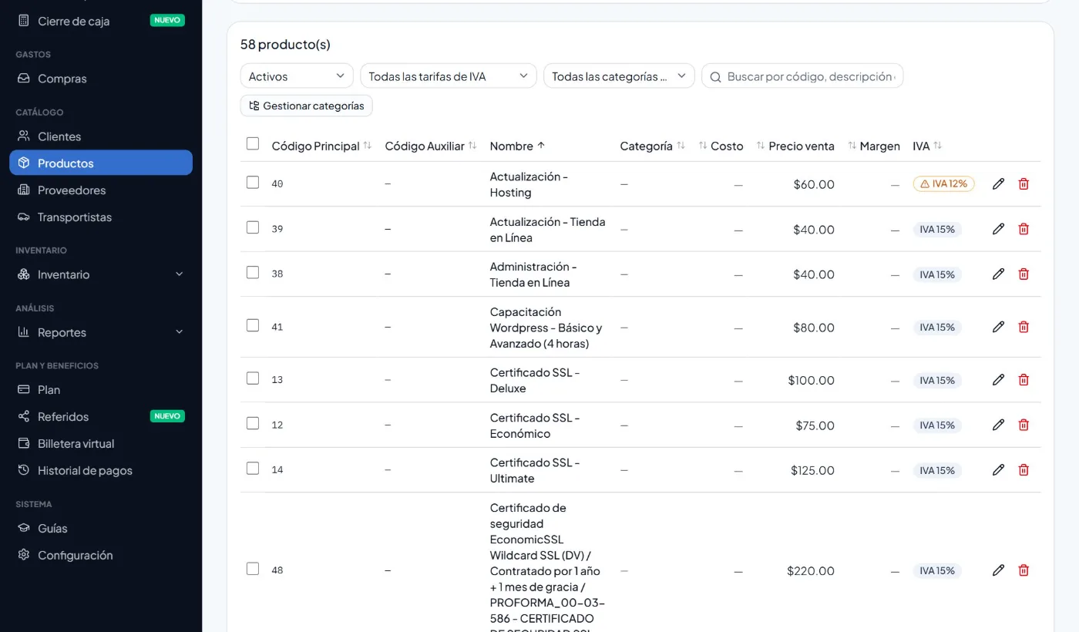Screen dimensions: 1079x632
Task: Delete the Capacitación Wordpress product
Action: (1024, 327)
